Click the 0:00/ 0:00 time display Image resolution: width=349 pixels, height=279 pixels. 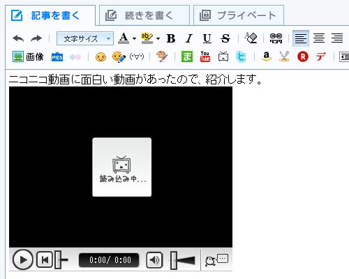click(109, 260)
